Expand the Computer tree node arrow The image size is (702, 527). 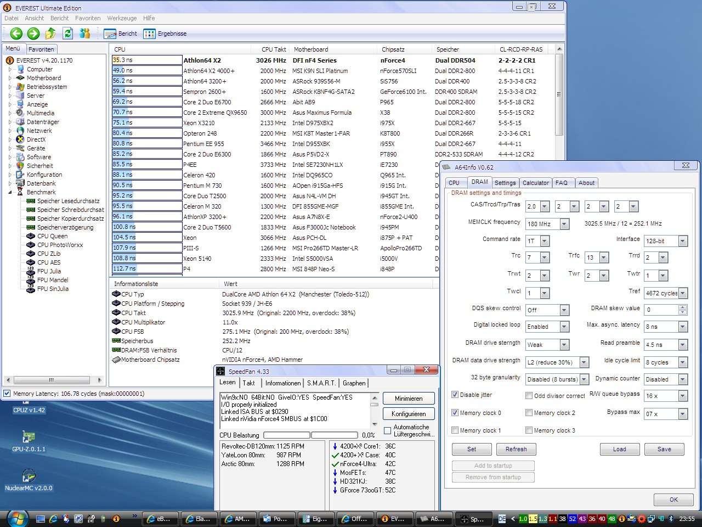click(x=10, y=69)
